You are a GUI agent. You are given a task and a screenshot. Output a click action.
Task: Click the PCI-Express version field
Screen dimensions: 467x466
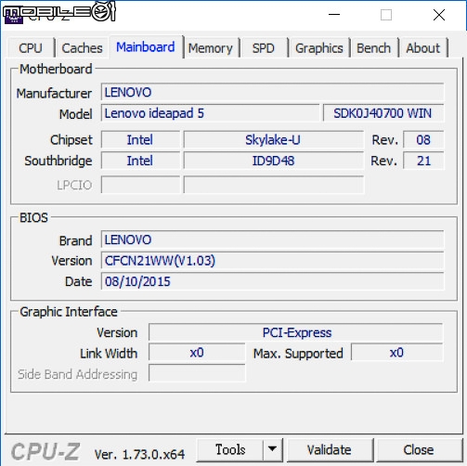tap(296, 332)
